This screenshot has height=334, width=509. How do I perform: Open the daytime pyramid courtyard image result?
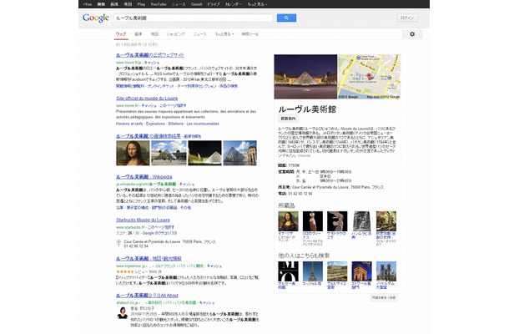coord(169,153)
